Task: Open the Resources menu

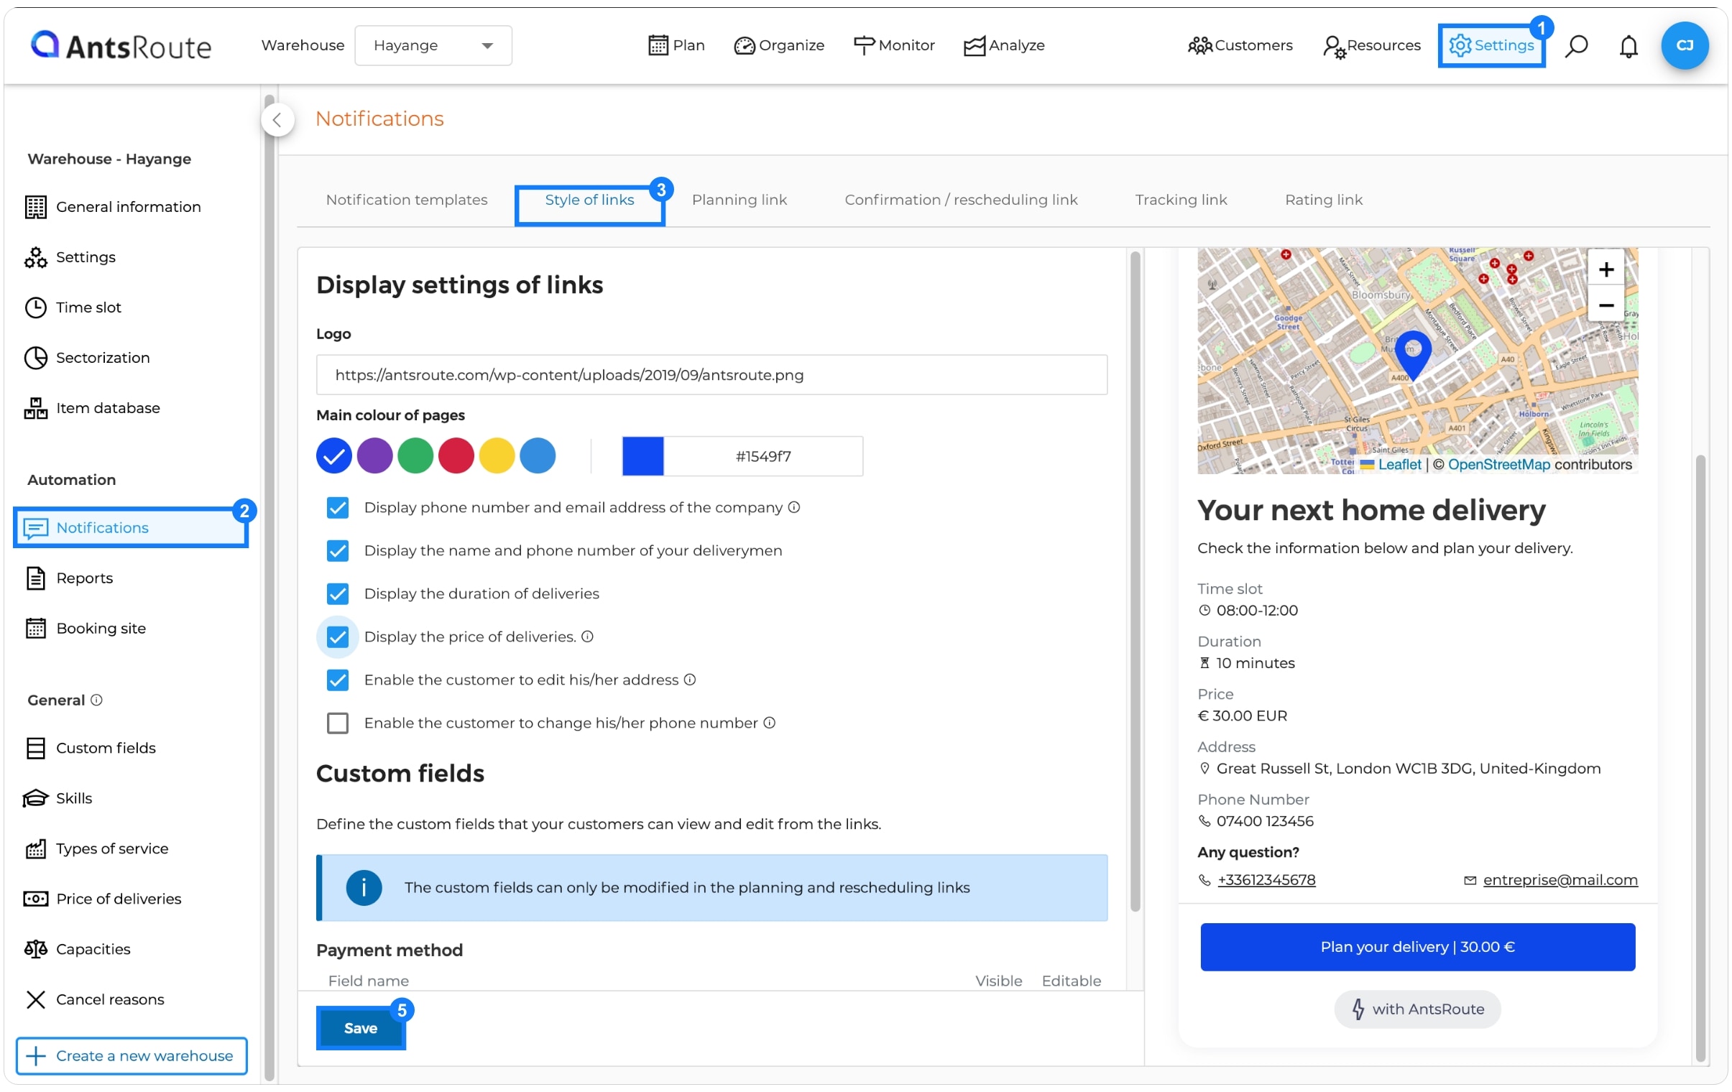Action: click(x=1372, y=45)
